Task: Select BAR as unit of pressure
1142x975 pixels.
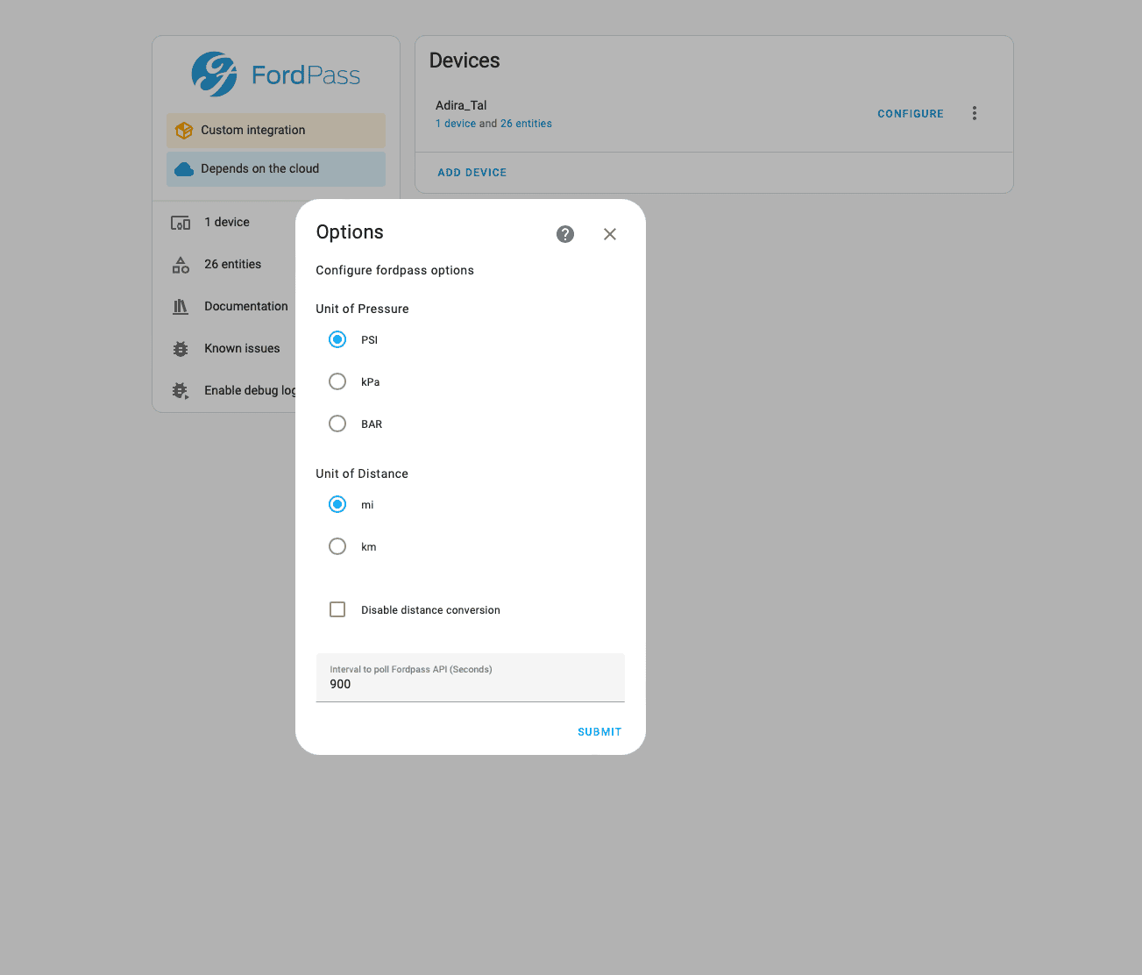Action: click(337, 423)
